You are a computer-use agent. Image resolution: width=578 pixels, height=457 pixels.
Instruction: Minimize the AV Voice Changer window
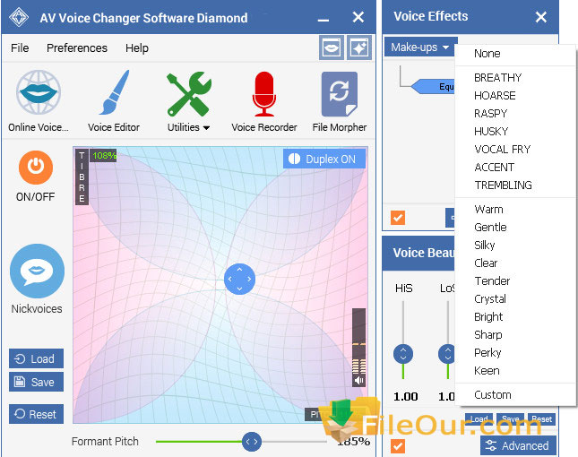pos(324,19)
